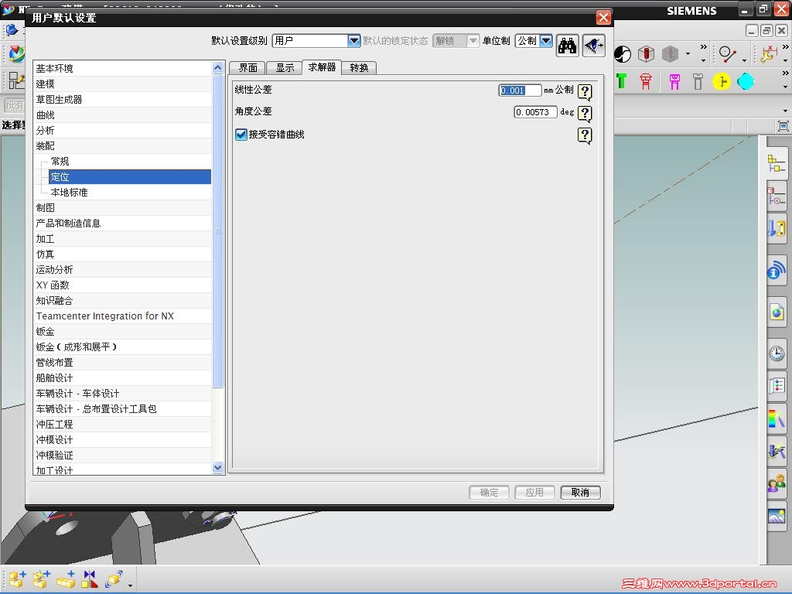Close the 用户默认设置 dialog
Image resolution: width=792 pixels, height=594 pixels.
603,19
